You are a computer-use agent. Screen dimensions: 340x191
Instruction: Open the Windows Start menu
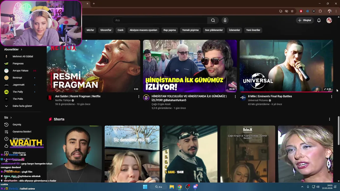145,187
